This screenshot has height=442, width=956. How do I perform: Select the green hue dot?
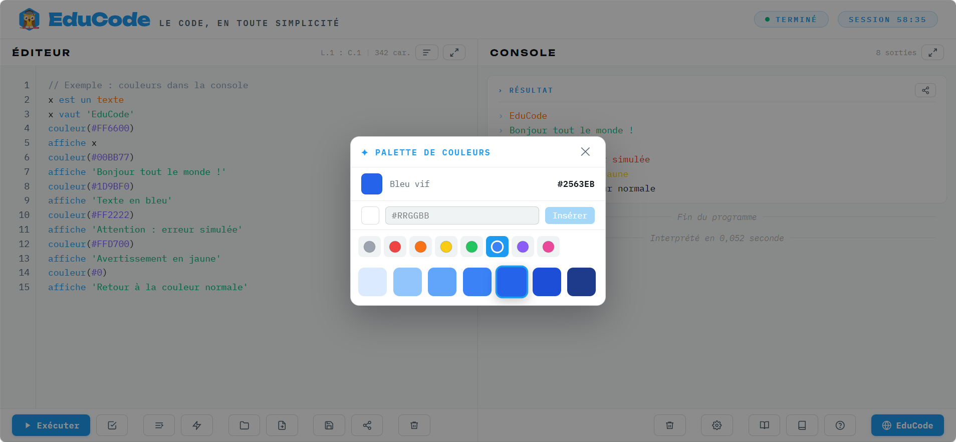471,247
